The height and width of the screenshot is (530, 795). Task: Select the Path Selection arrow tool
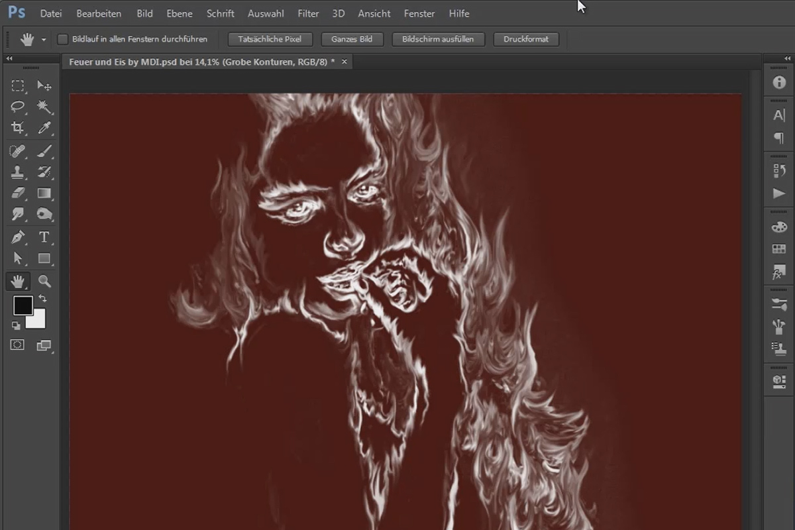(18, 258)
